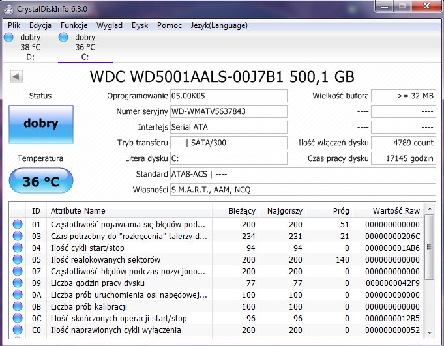Click status orb for attribute 0B
Viewport: 444px width, 346px height.
coord(18,306)
